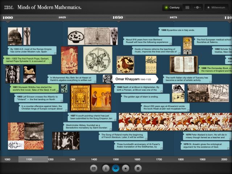
Task: Click the leftmost card icon in bottom toolbar
Action: click(94, 168)
